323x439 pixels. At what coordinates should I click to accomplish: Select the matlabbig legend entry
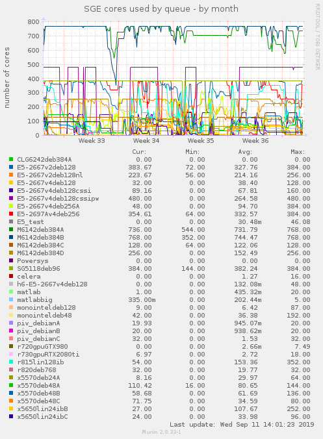click(34, 300)
